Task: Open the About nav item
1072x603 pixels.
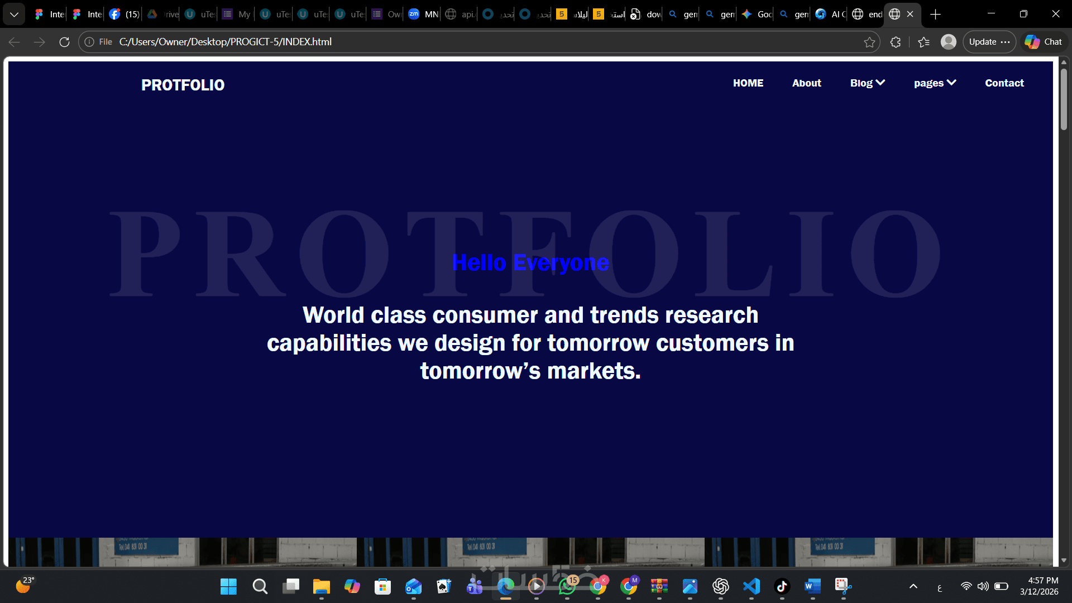Action: click(x=806, y=83)
